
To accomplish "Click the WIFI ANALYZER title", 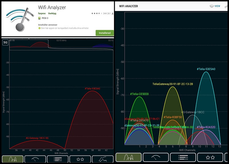I will click(x=129, y=6).
